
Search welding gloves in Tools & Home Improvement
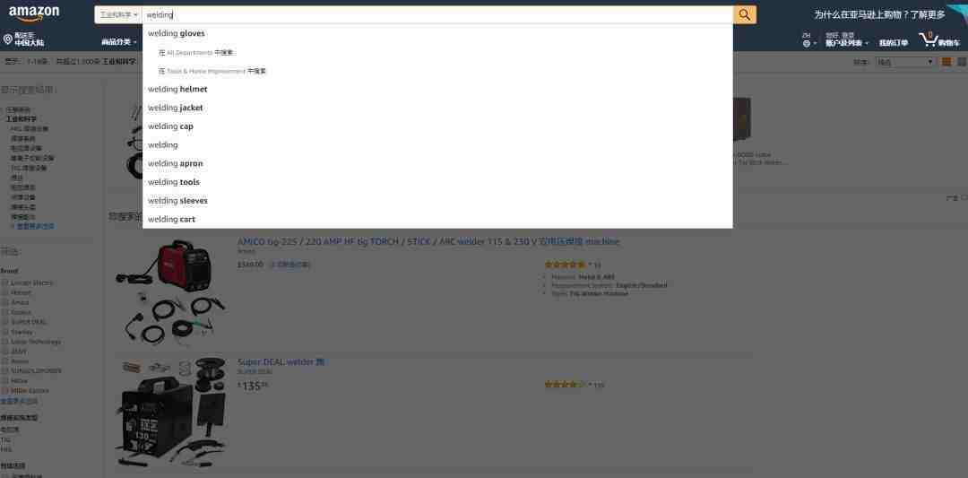pyautogui.click(x=437, y=71)
